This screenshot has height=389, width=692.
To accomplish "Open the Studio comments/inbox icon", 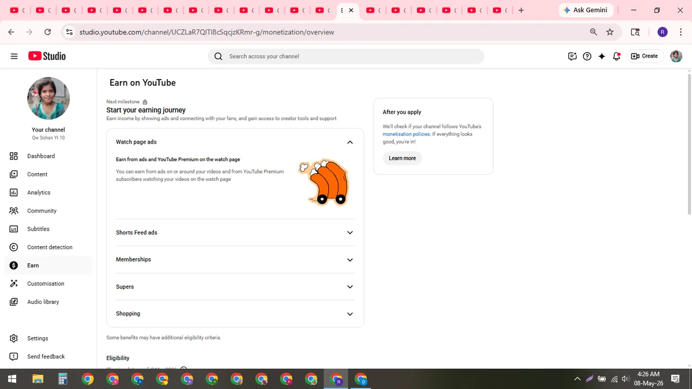I will (x=572, y=56).
